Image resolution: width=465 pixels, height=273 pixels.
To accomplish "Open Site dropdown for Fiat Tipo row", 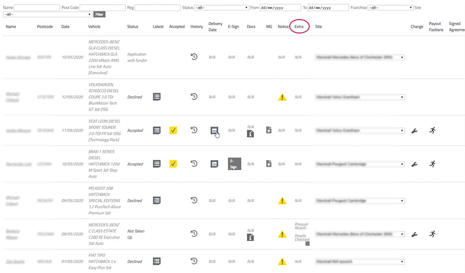I will (x=360, y=262).
